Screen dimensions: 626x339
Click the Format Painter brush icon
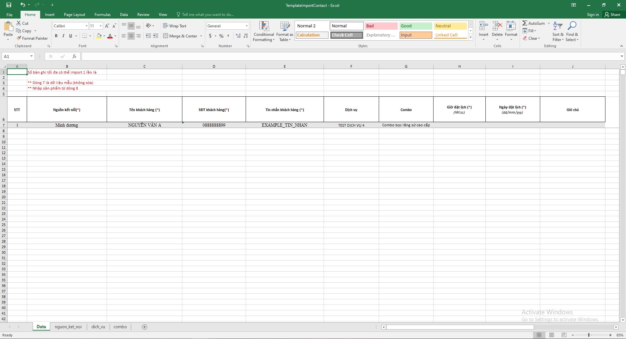tap(19, 38)
